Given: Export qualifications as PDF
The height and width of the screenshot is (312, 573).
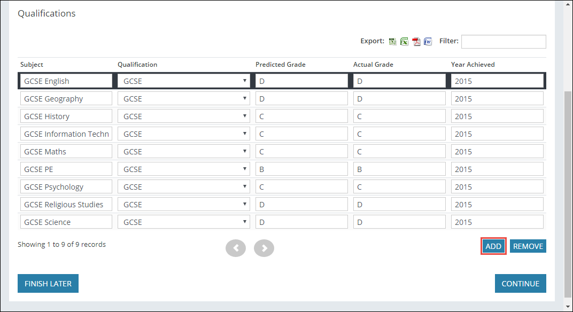Looking at the screenshot, I should (x=416, y=41).
